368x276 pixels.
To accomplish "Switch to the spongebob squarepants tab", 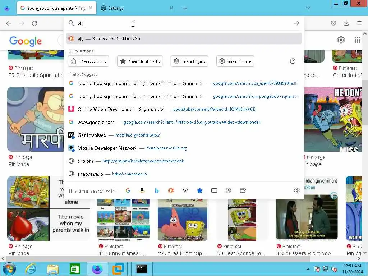I will [56, 8].
